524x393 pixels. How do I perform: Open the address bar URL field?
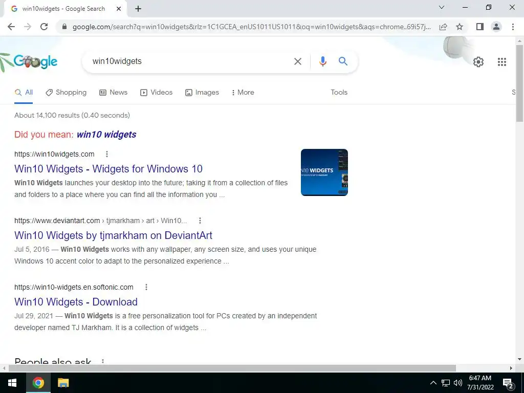[x=251, y=27]
